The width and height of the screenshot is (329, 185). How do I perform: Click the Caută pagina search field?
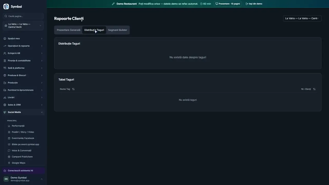click(x=23, y=16)
